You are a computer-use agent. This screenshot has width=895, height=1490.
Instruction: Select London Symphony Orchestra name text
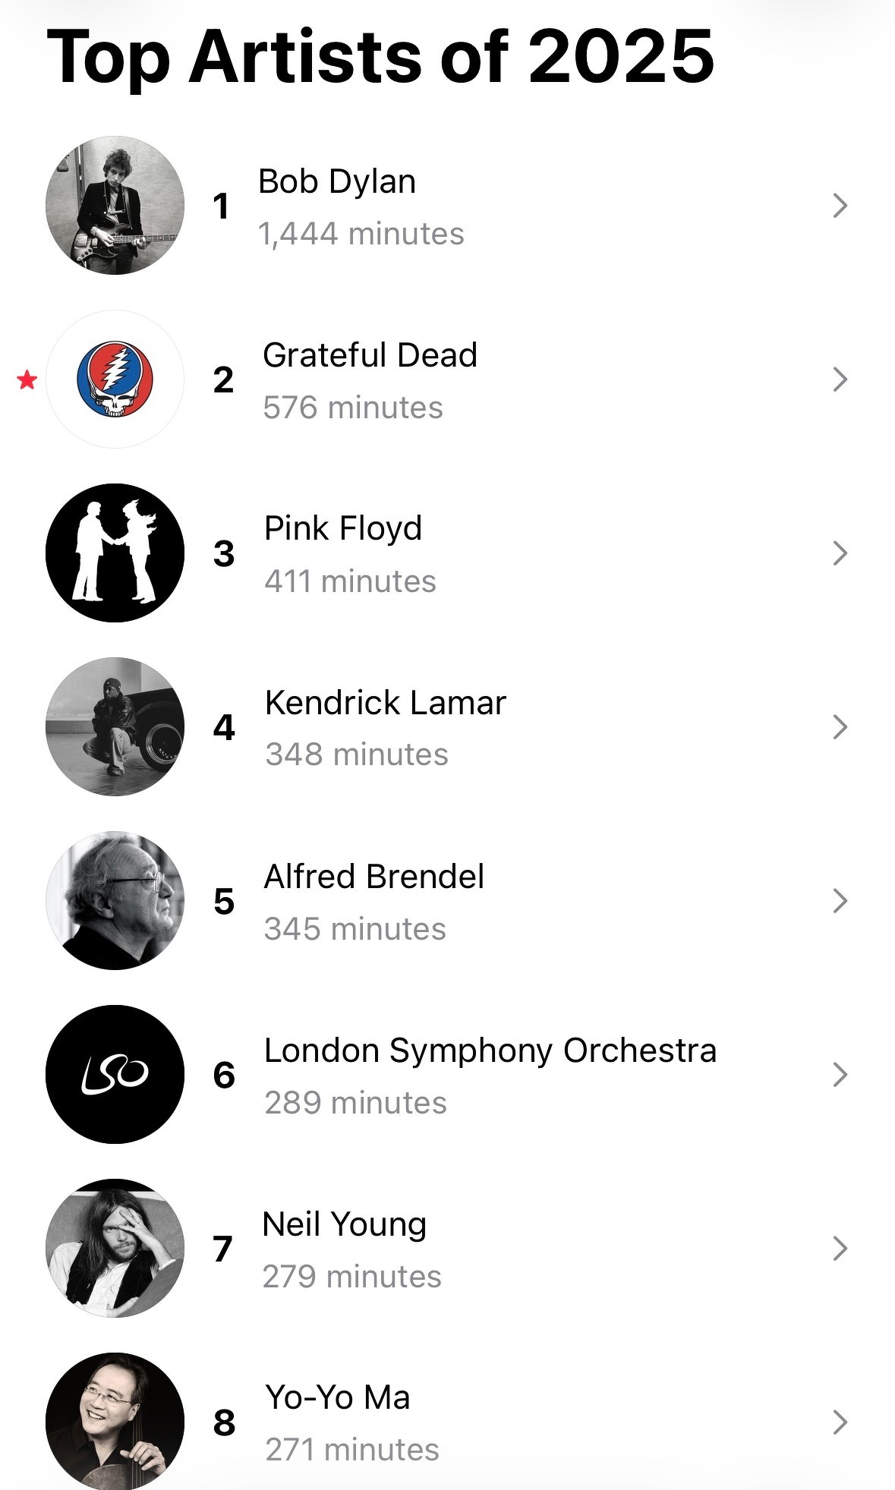490,1051
